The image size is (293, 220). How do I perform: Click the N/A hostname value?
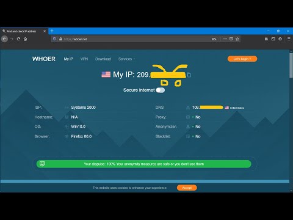pyautogui.click(x=74, y=117)
